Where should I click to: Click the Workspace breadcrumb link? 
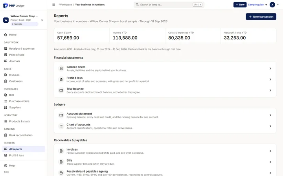click(x=66, y=5)
